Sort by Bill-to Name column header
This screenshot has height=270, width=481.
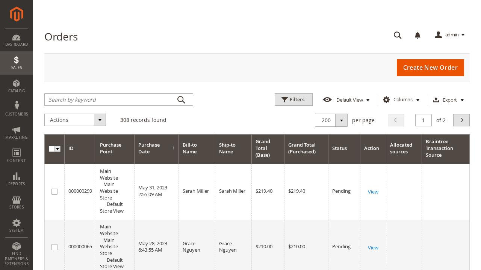coord(197,149)
